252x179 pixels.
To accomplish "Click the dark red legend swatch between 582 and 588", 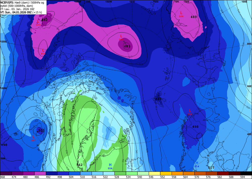I will coord(223,173).
